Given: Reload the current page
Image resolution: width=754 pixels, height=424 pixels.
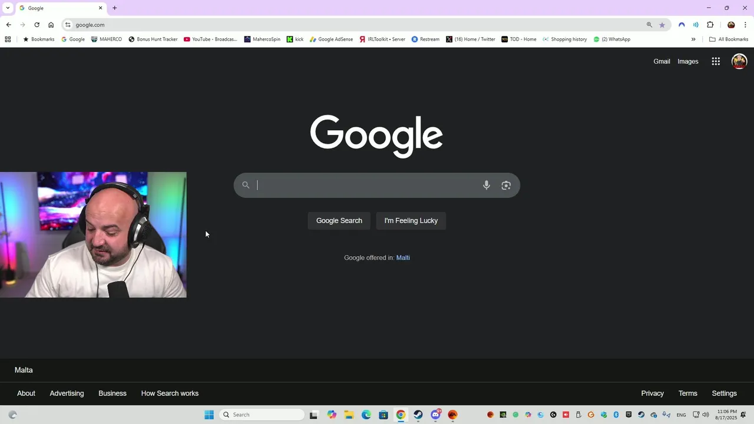Looking at the screenshot, I should [x=37, y=25].
